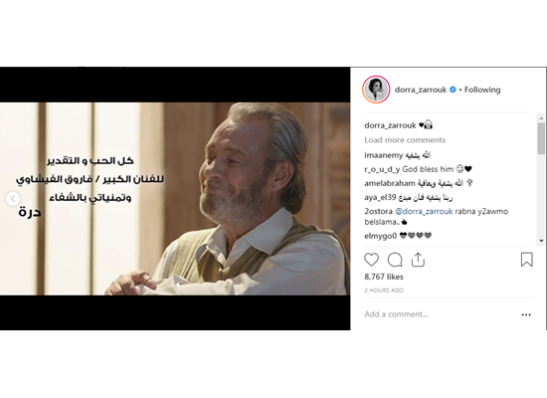Open the comment bubble icon
This screenshot has width=547, height=398.
[x=395, y=260]
